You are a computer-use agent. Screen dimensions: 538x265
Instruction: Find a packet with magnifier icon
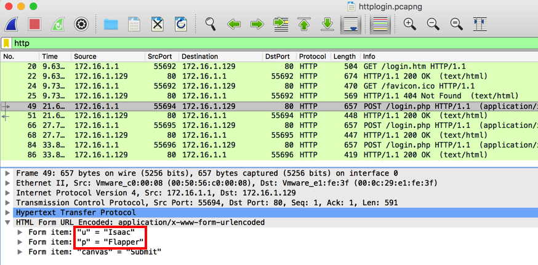point(211,23)
